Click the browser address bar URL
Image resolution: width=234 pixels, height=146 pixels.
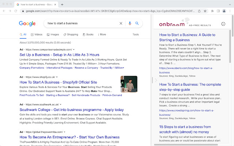click(x=110, y=11)
